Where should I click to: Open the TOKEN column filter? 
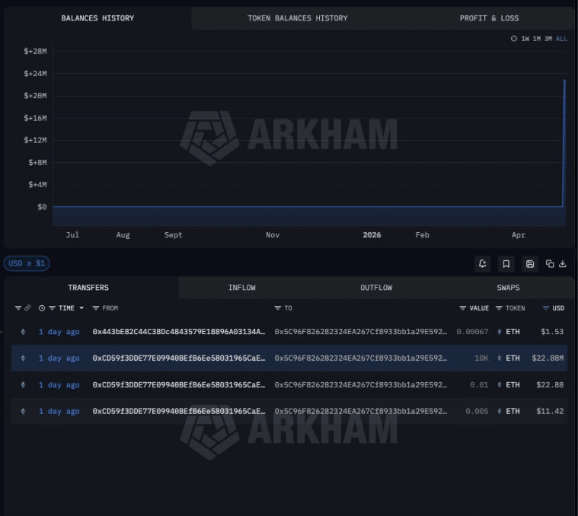click(499, 308)
